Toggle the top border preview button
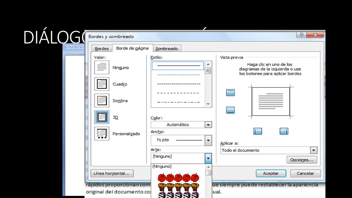The image size is (352, 198). coord(230,92)
